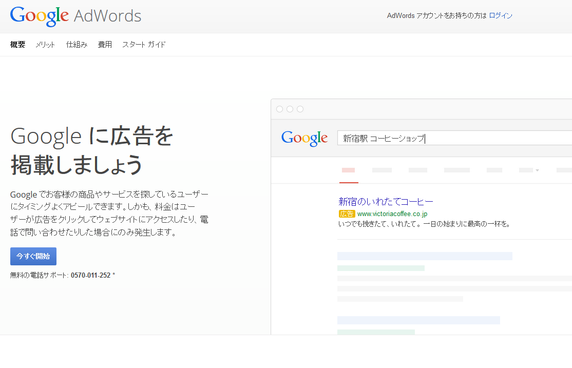572x368 pixels.
Task: Click the 無料の電話サポート label
Action: pos(39,276)
